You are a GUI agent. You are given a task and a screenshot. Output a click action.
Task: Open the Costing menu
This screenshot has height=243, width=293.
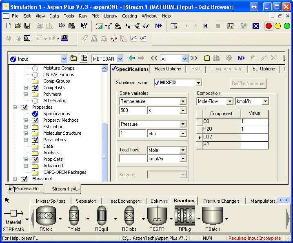tap(129, 16)
